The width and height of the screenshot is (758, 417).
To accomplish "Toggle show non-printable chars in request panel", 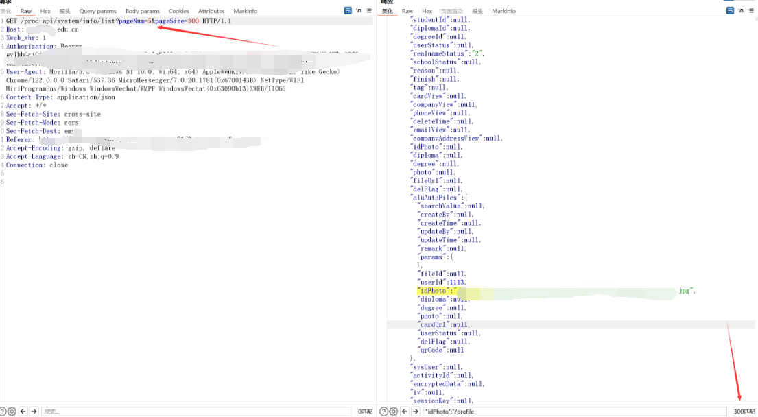I will tap(359, 11).
